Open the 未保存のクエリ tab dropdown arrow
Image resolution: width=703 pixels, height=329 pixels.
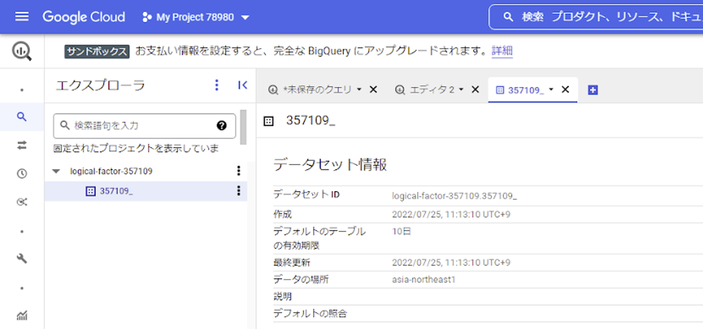coord(359,89)
